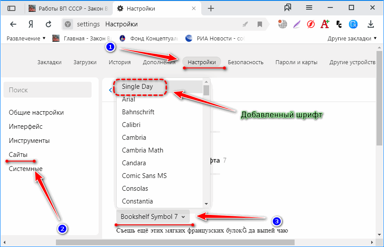This screenshot has height=247, width=384.
Task: Open the browser hamburger menu
Action: 309,8
